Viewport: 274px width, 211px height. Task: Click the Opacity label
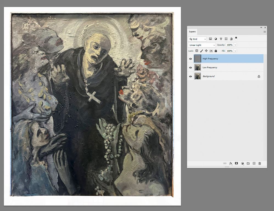[221, 45]
